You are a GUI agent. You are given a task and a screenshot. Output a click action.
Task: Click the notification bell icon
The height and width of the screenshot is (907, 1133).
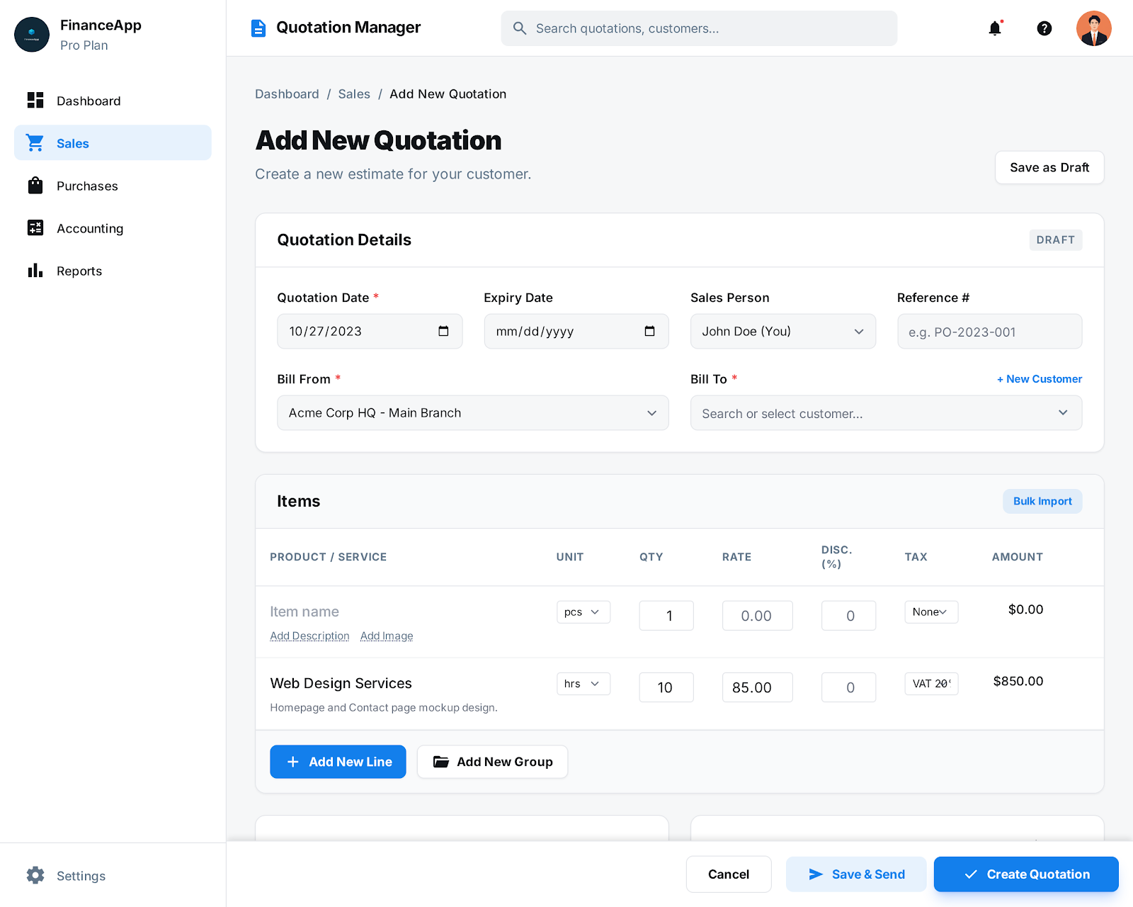[995, 28]
